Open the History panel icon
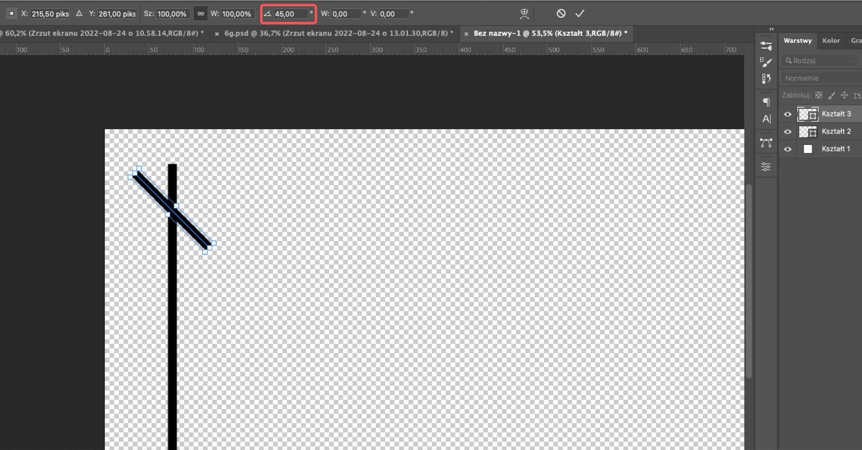Viewport: 862px width, 450px height. click(766, 79)
